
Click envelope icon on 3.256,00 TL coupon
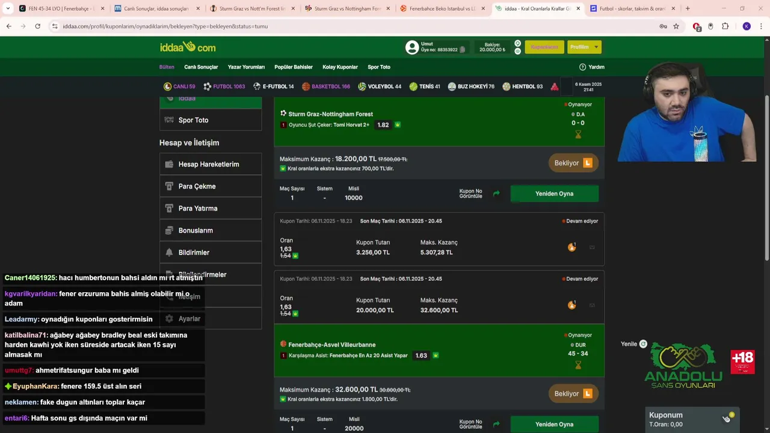click(592, 247)
